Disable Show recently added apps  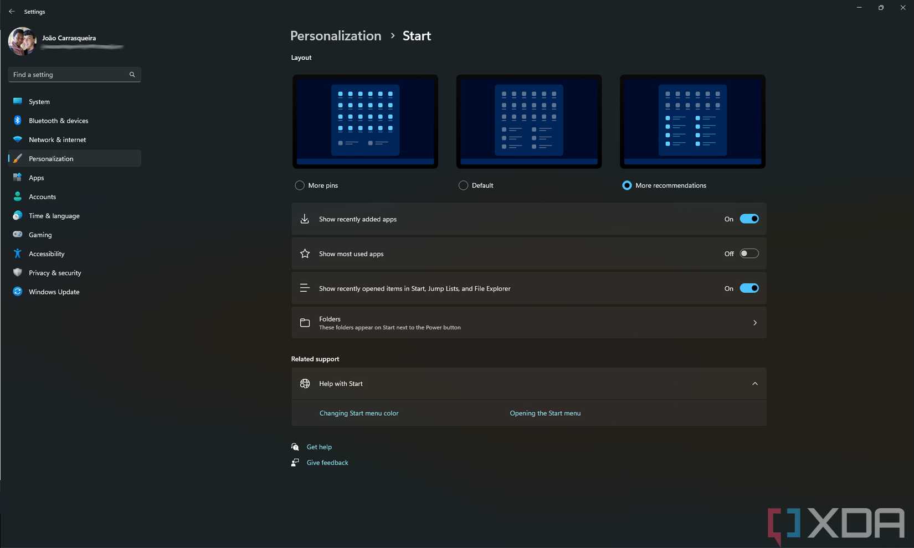[749, 219]
